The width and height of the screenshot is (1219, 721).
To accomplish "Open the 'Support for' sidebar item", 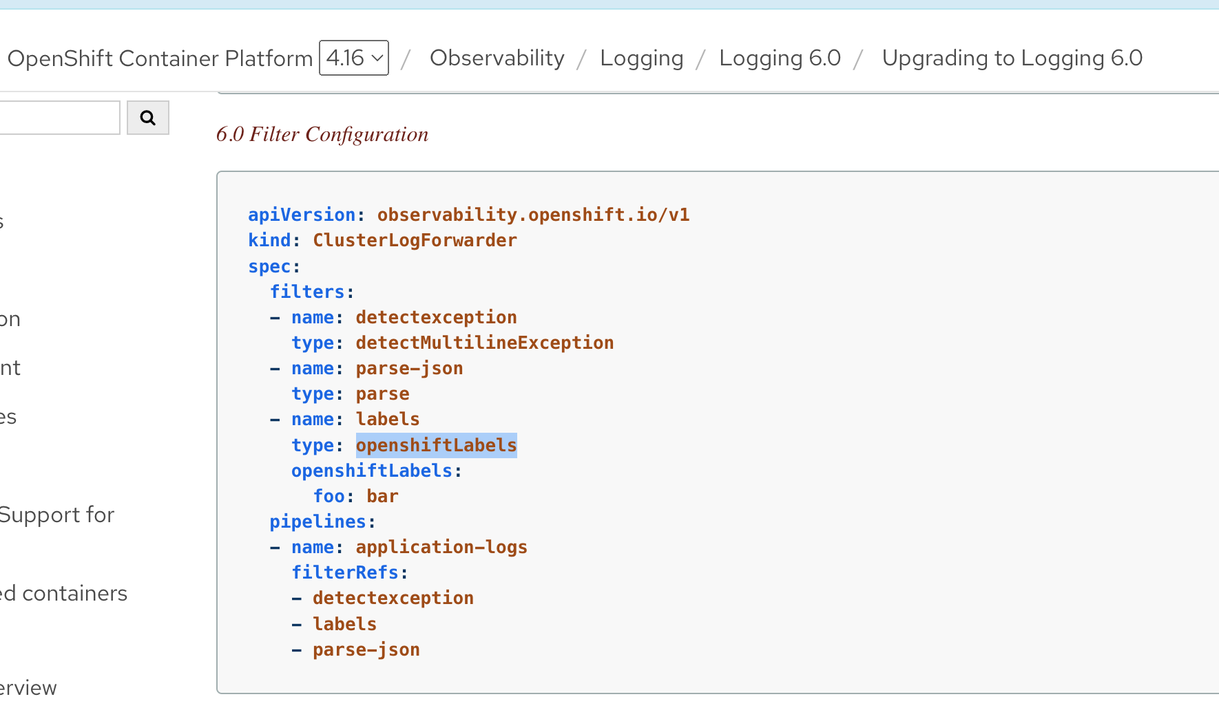I will 56,515.
